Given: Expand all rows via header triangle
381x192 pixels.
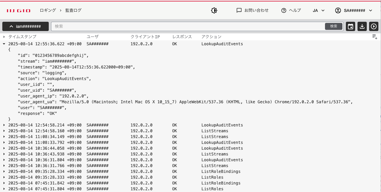Looking at the screenshot, I should coord(4,37).
